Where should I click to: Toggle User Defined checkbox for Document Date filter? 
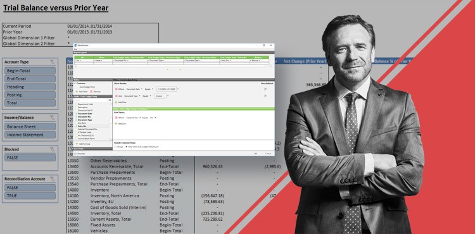265,89
